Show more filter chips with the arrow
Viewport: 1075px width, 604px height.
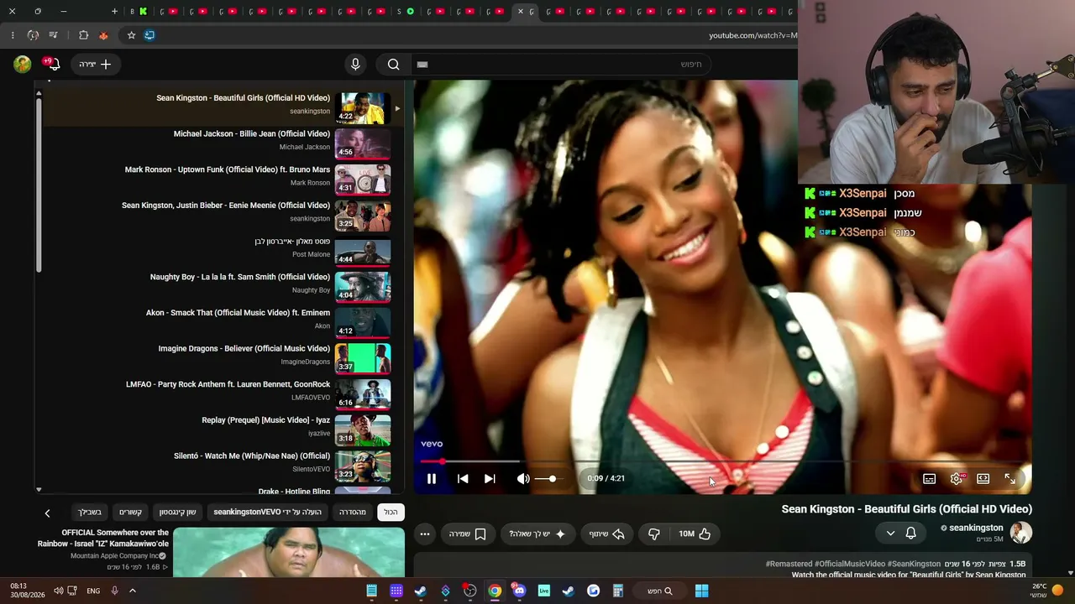pos(47,513)
